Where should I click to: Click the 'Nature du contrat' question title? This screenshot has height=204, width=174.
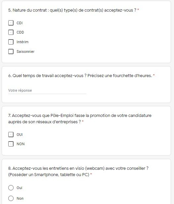(x=73, y=10)
